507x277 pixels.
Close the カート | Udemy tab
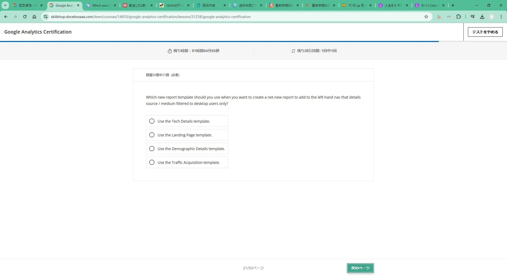pyautogui.click(x=443, y=5)
